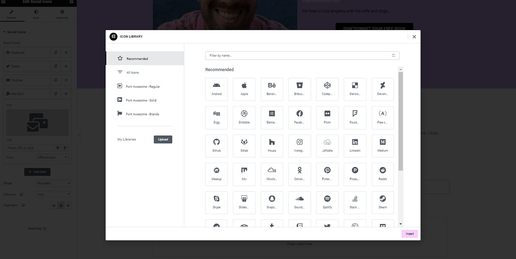The height and width of the screenshot is (259, 516).
Task: Click the icon grid vertical scrollbar
Action: point(400,121)
